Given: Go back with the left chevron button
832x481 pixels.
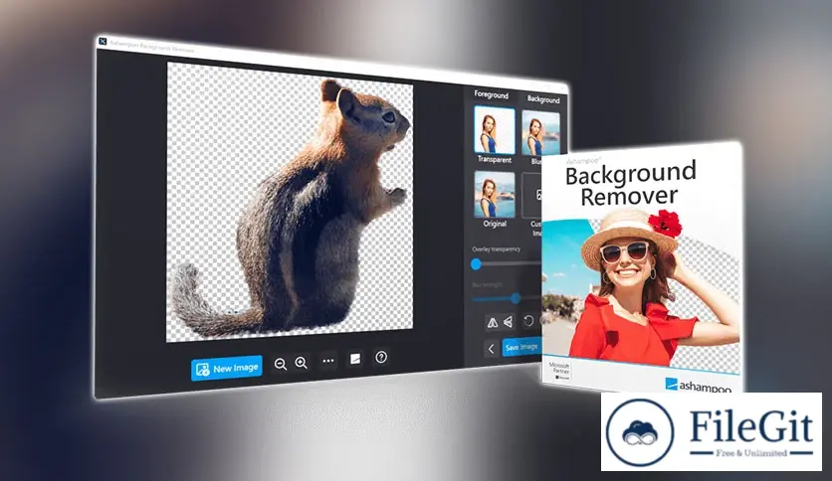Looking at the screenshot, I should (491, 349).
